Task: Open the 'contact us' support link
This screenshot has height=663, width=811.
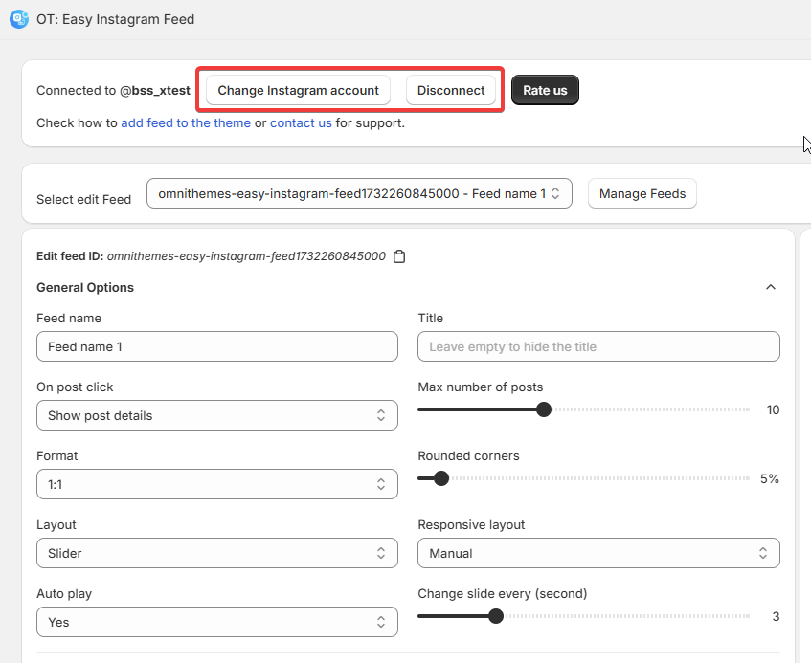Action: 301,122
